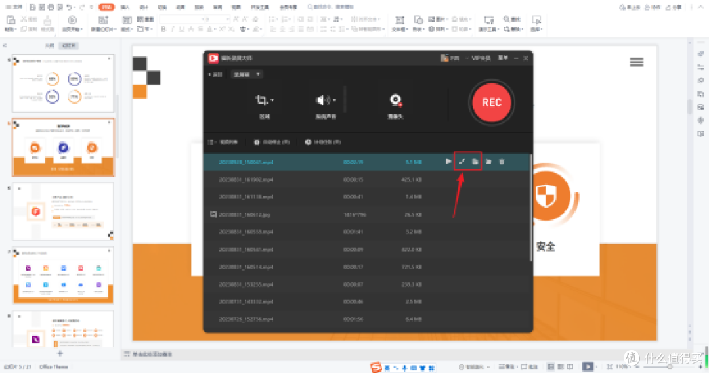
Task: Select the slide thumbnail with ten colored app icons
Action: click(63, 275)
